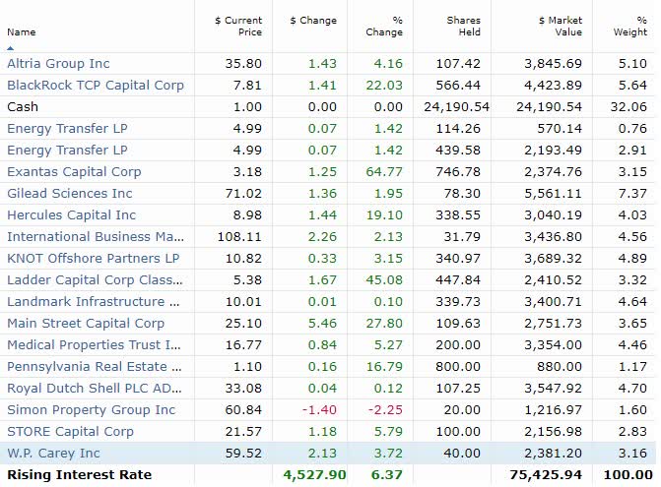Select Main Street Capital Corp
This screenshot has width=661, height=487.
[86, 323]
